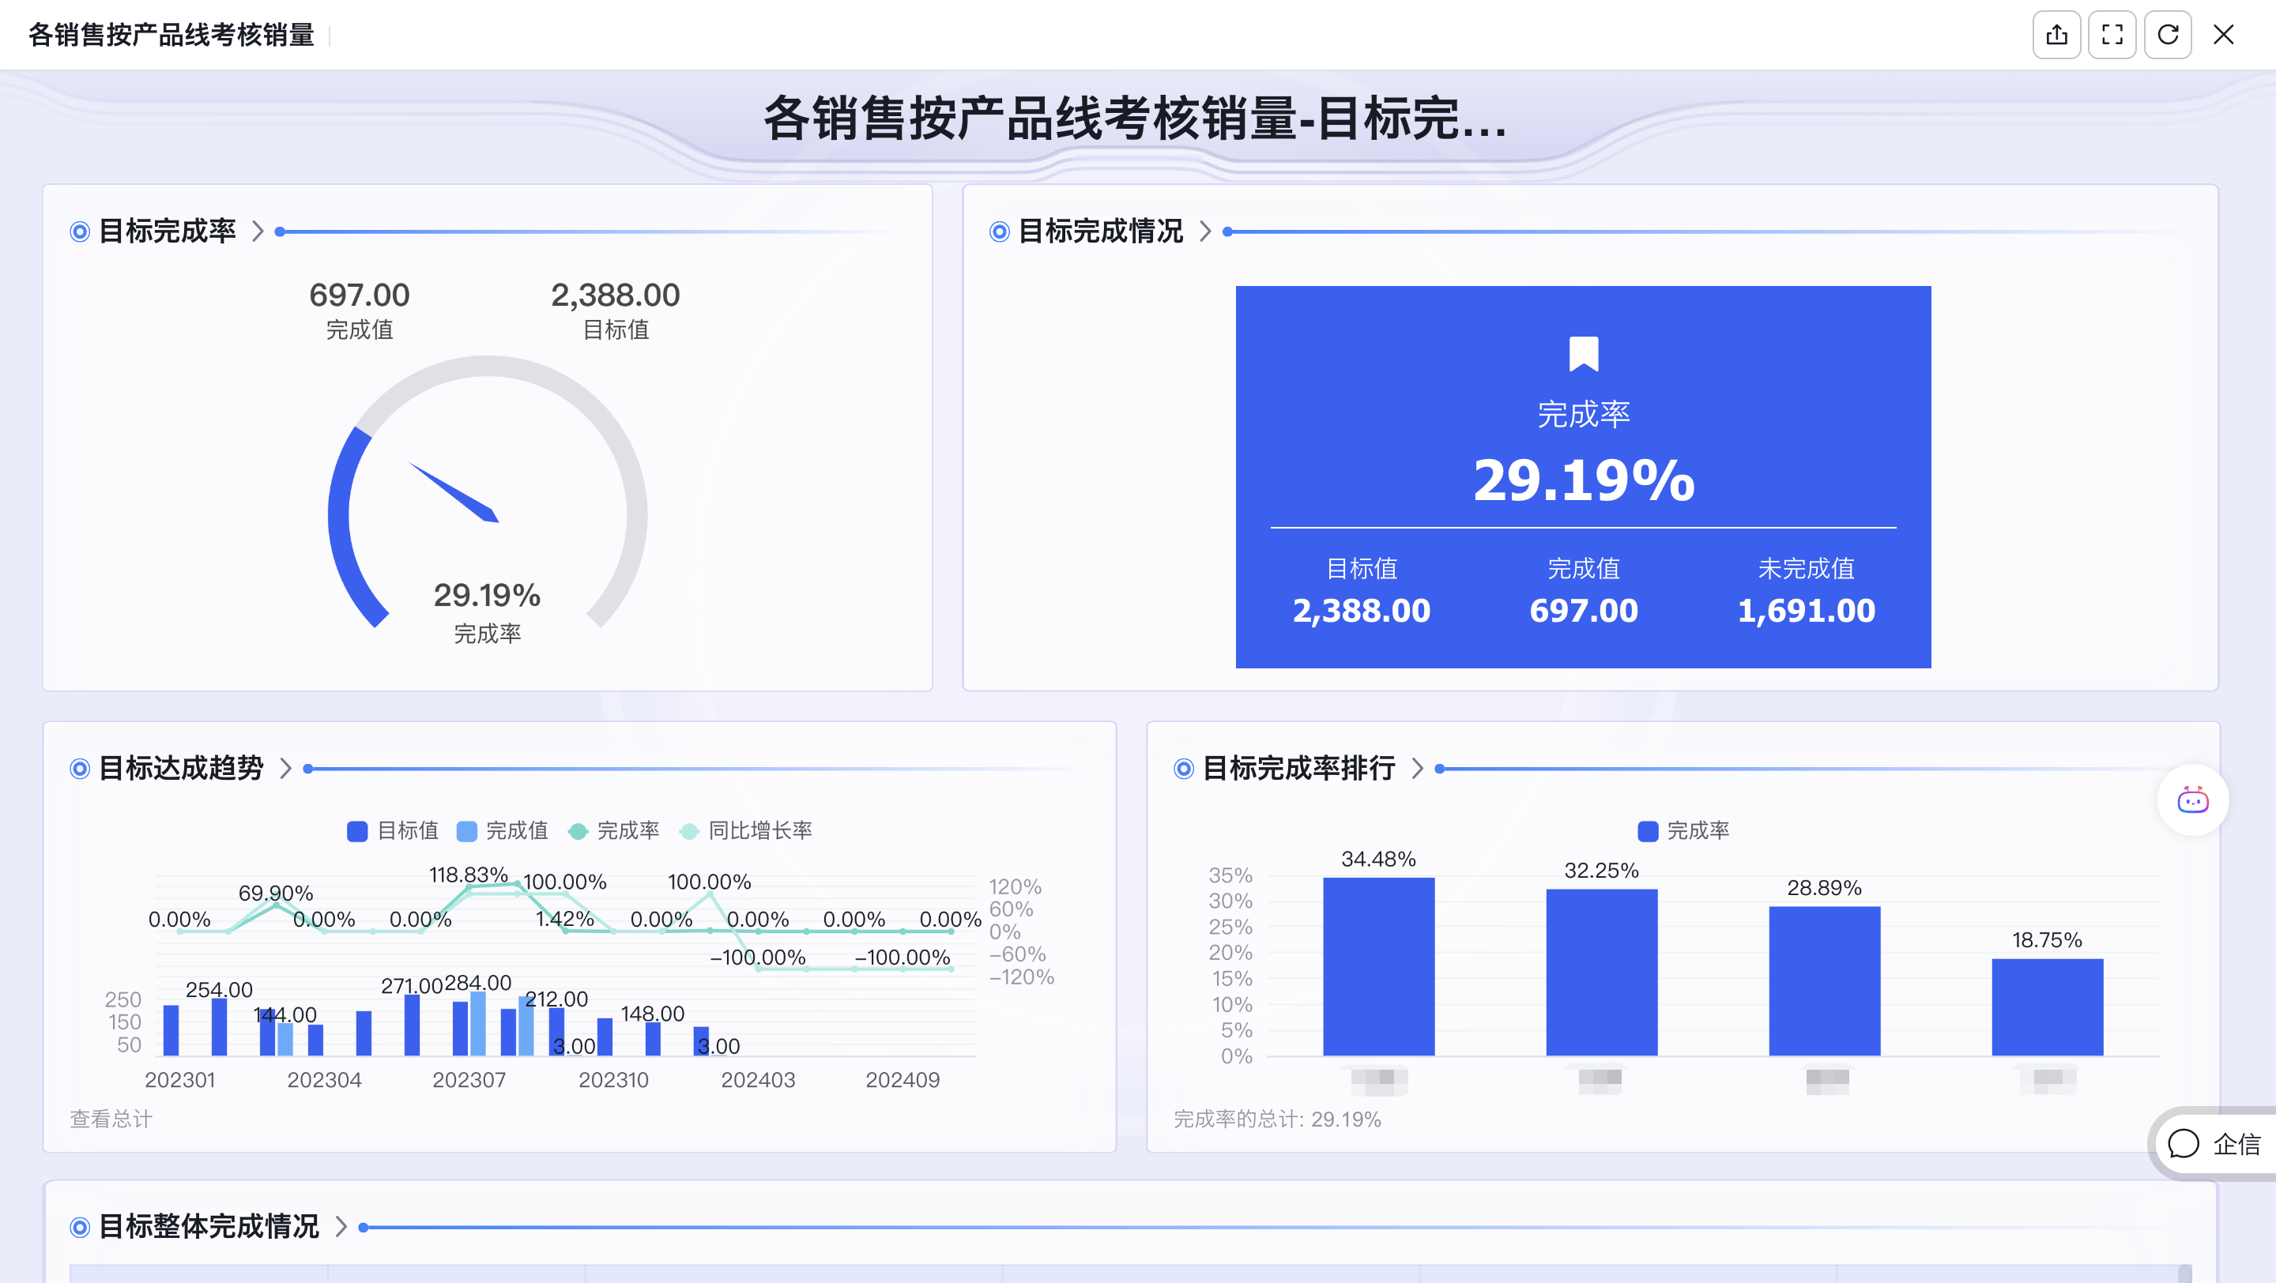Screen dimensions: 2276x1283
Task: Close the dashboard with the X button
Action: tap(2225, 36)
